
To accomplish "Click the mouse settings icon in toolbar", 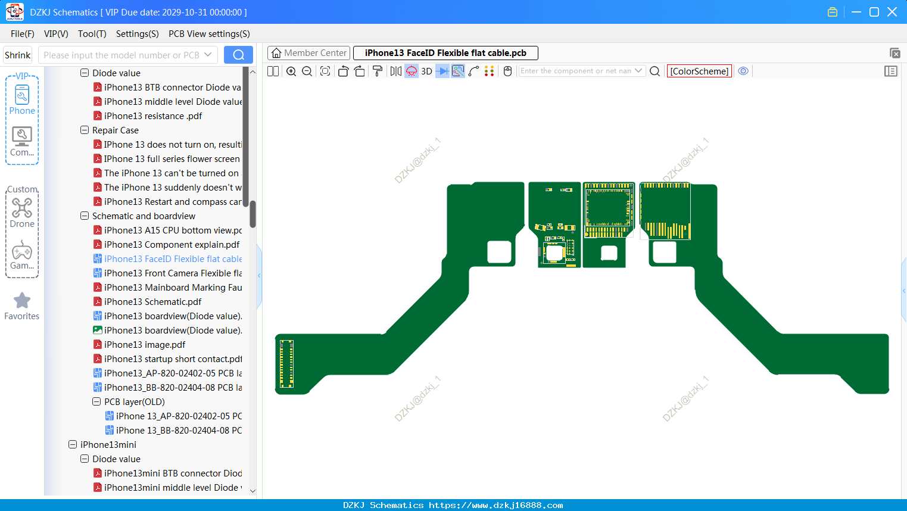I will [507, 71].
